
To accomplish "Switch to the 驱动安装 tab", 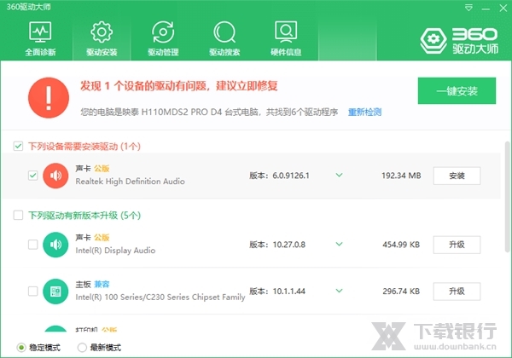I will (x=102, y=38).
